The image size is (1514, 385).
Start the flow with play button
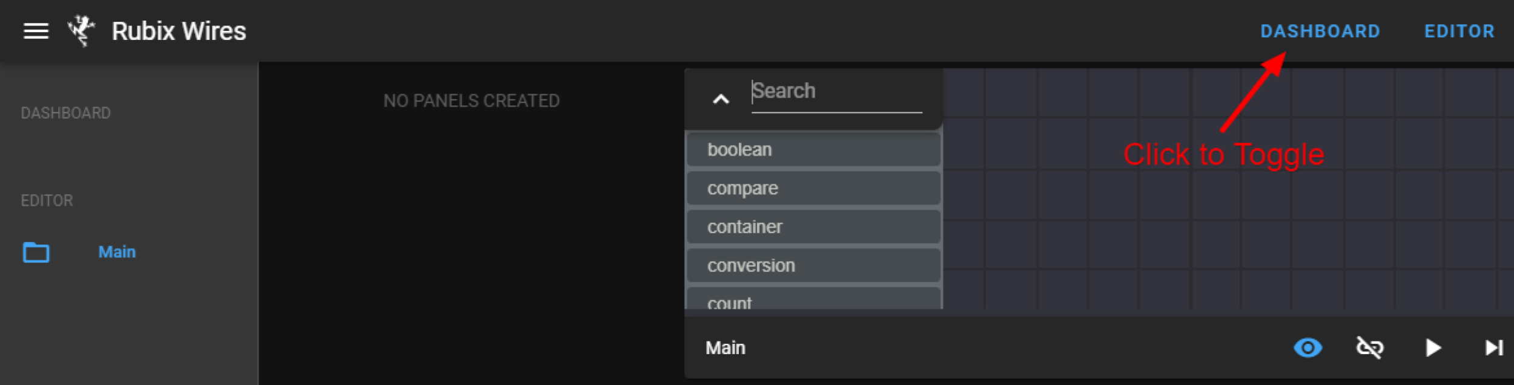(1433, 348)
